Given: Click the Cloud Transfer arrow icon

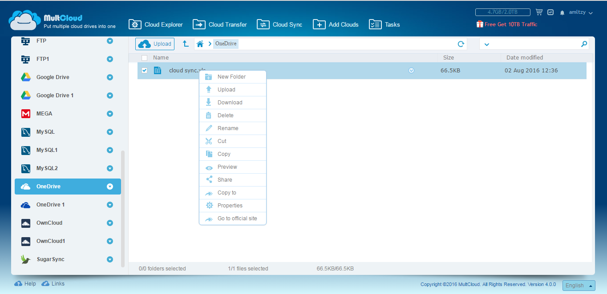Looking at the screenshot, I should coord(199,24).
